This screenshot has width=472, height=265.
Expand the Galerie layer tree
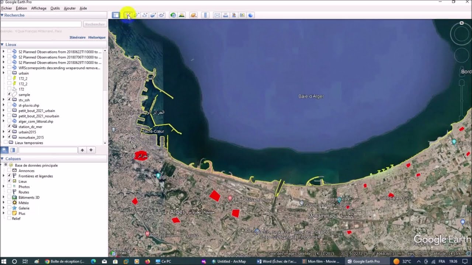click(4, 208)
